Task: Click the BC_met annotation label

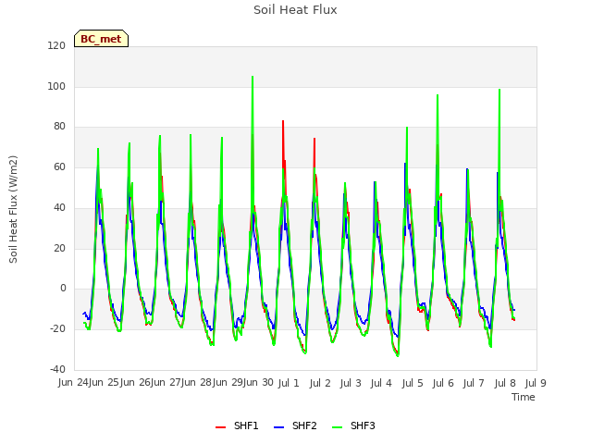Action: (101, 39)
